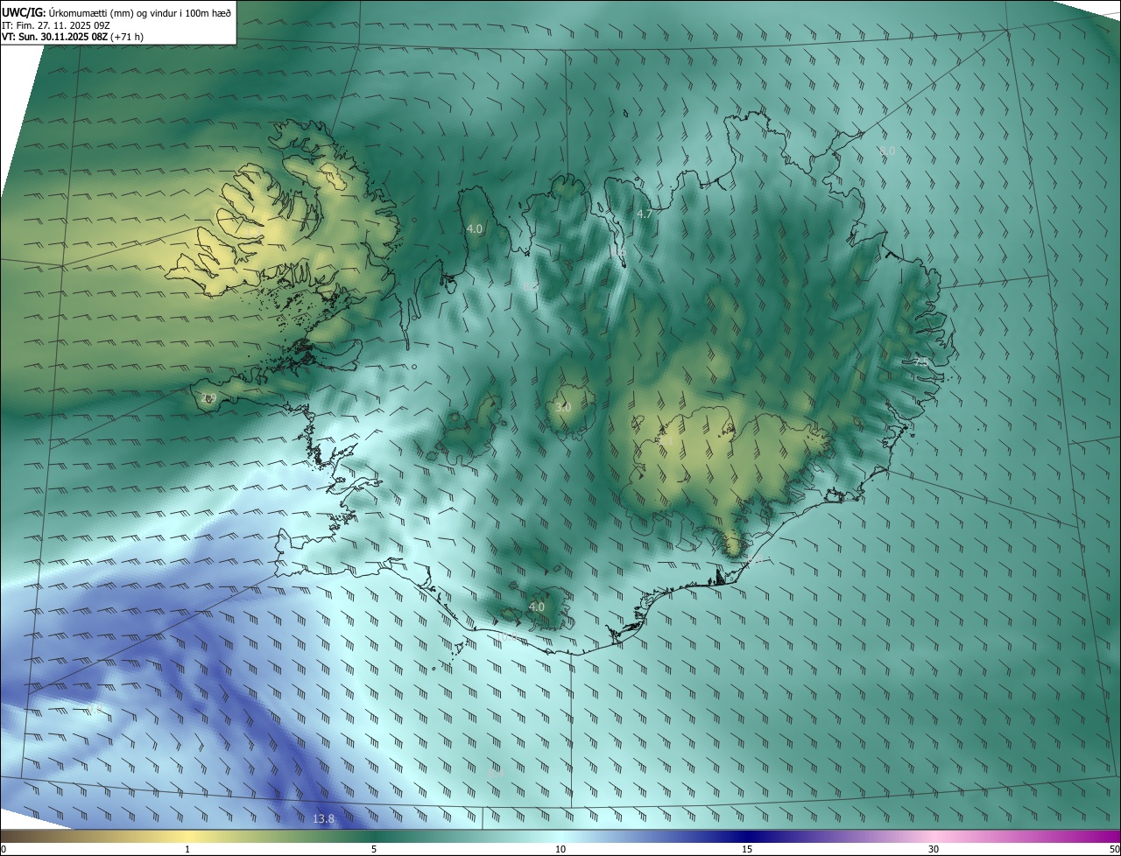
Task: Click the "3.0" value label on the glacier
Action: click(563, 407)
